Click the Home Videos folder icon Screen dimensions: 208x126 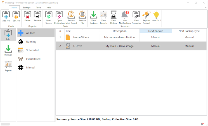click(68, 37)
